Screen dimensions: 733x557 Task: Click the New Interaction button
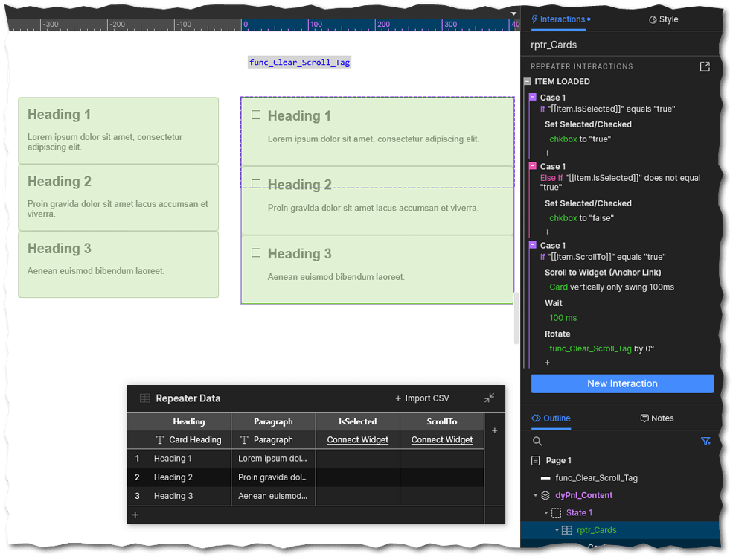622,383
